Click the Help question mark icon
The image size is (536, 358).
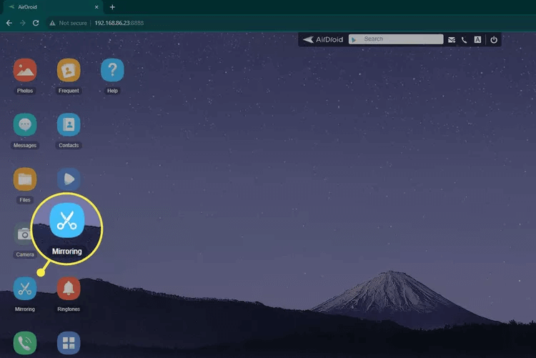pos(112,71)
